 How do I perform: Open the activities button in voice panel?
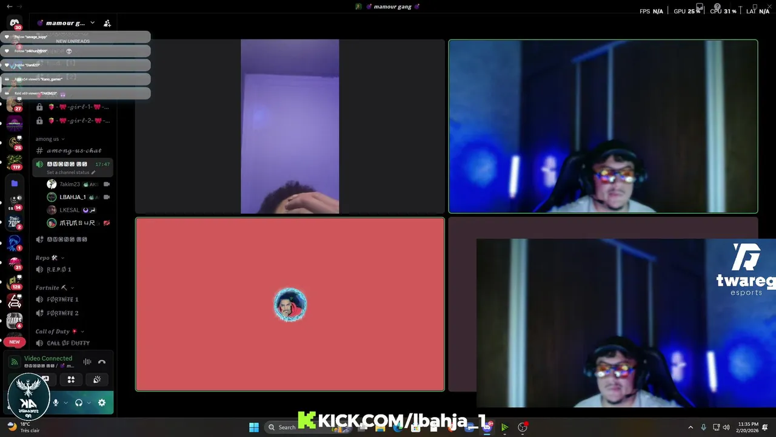pyautogui.click(x=71, y=379)
